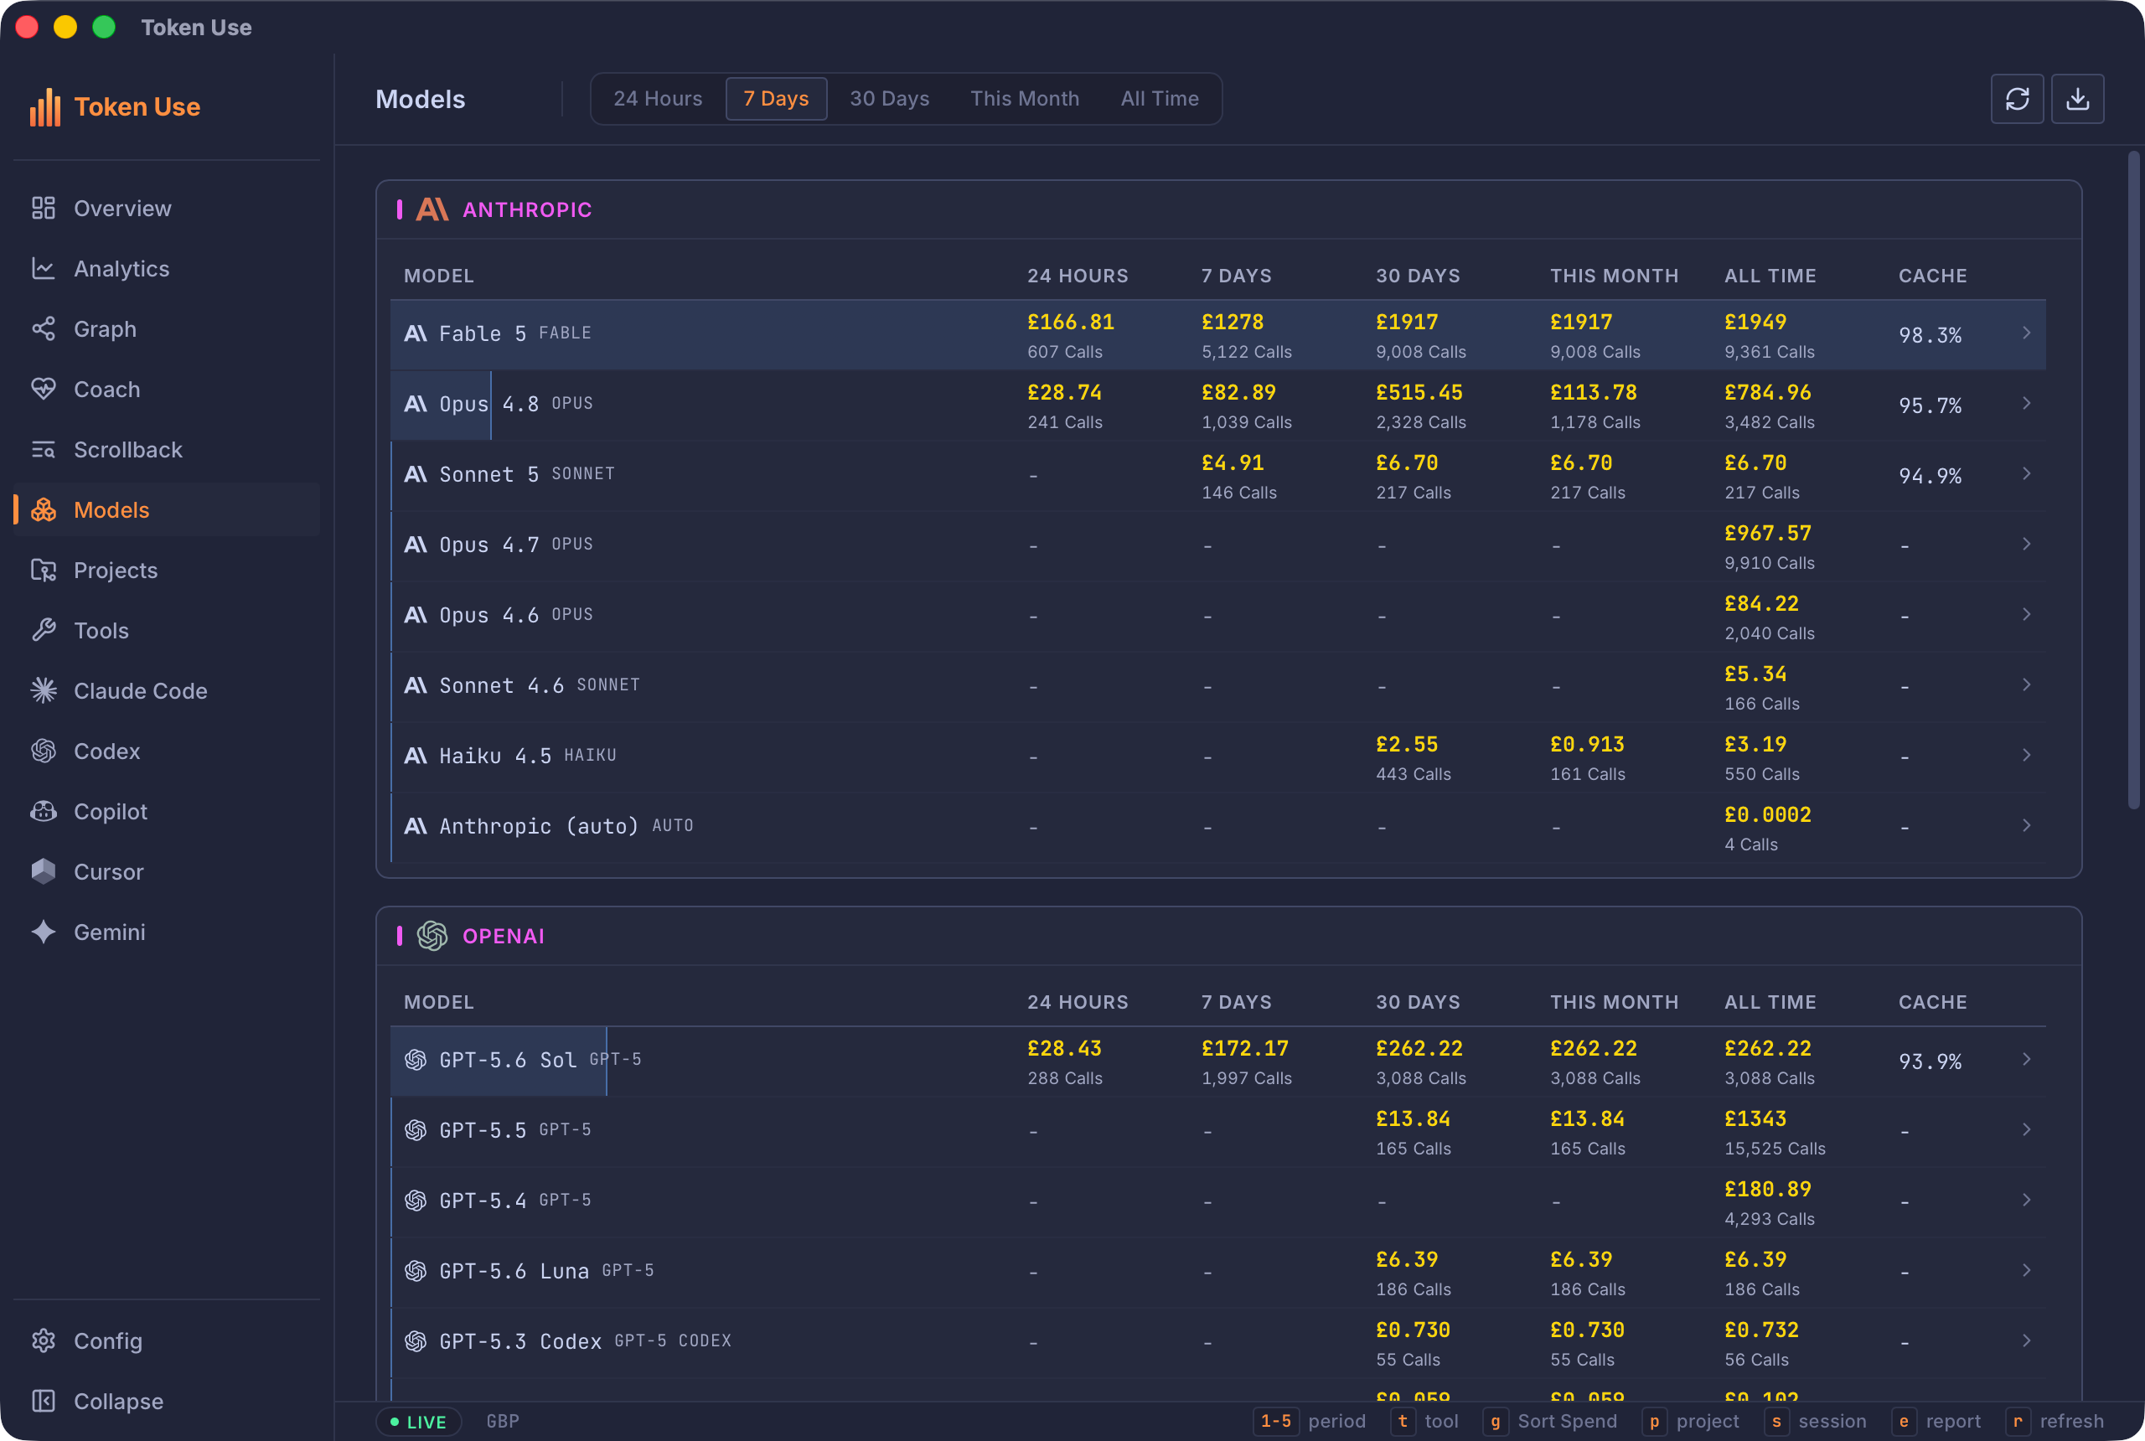This screenshot has height=1441, width=2145.
Task: Open Scrollback search icon in sidebar
Action: (44, 449)
